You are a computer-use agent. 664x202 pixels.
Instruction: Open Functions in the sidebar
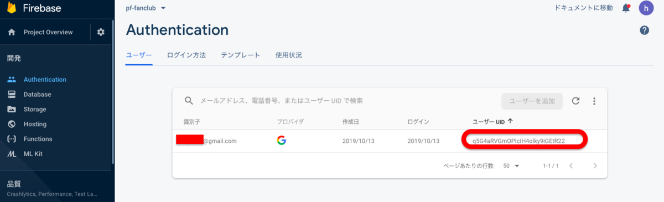pyautogui.click(x=38, y=139)
